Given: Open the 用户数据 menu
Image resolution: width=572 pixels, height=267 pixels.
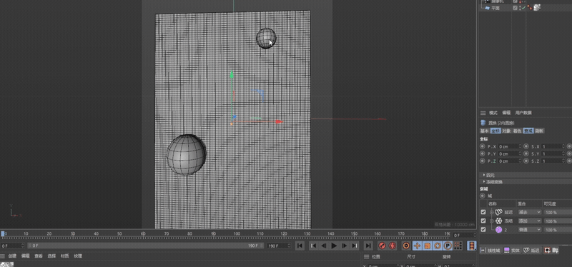Looking at the screenshot, I should click(x=523, y=113).
